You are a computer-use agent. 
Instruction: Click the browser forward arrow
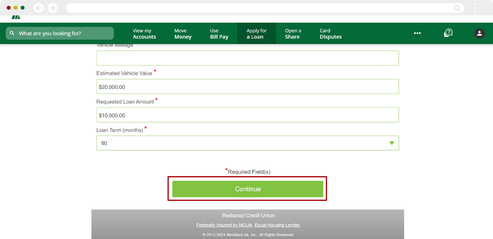pyautogui.click(x=52, y=7)
